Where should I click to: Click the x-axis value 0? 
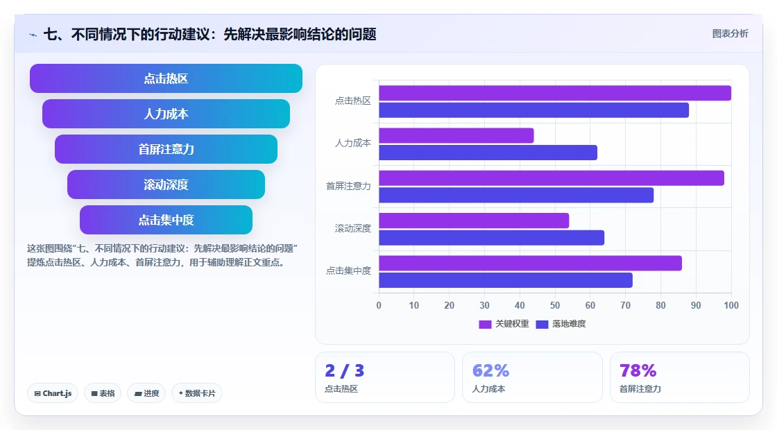(x=379, y=306)
